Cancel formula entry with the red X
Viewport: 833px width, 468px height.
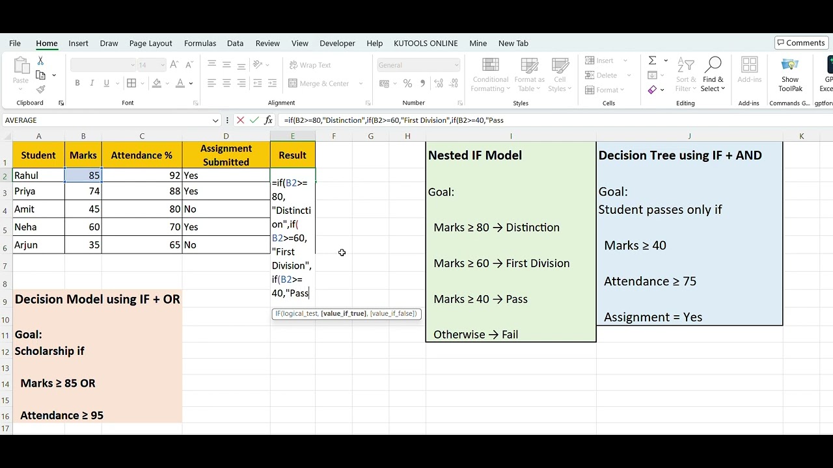[x=240, y=120]
